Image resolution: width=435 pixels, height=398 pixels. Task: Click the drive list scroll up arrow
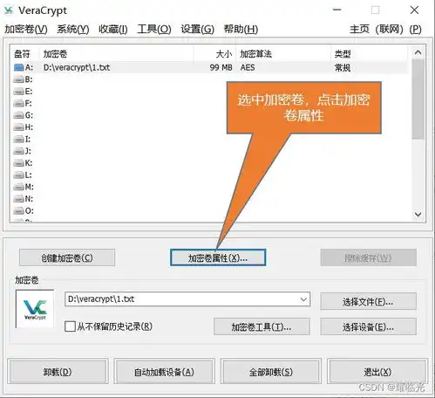(x=418, y=52)
